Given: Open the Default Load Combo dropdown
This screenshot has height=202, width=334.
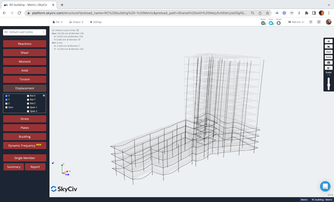Looking at the screenshot, I should point(24,32).
